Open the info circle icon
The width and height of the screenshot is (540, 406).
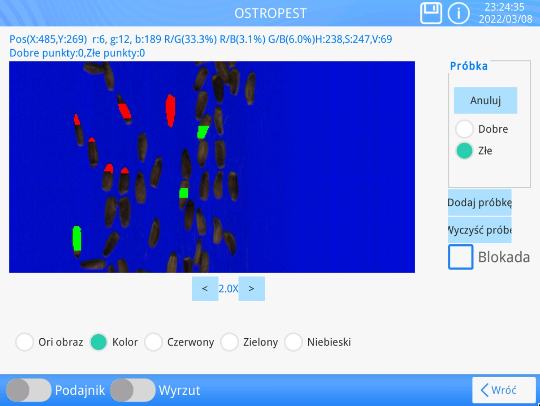click(x=459, y=14)
